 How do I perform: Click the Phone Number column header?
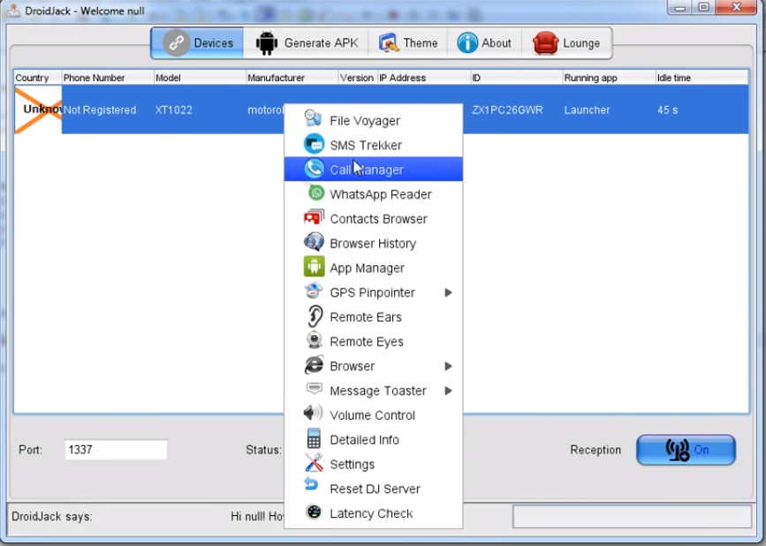coord(108,78)
